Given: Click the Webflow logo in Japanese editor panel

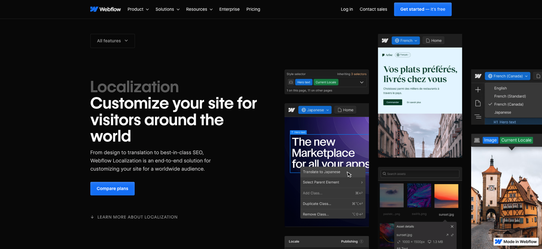Looking at the screenshot, I should pyautogui.click(x=292, y=110).
